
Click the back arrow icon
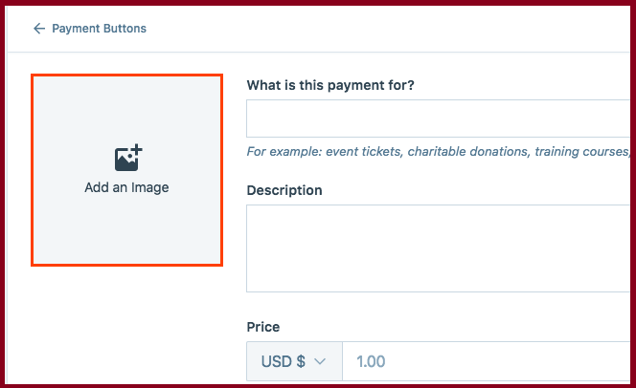[x=39, y=29]
